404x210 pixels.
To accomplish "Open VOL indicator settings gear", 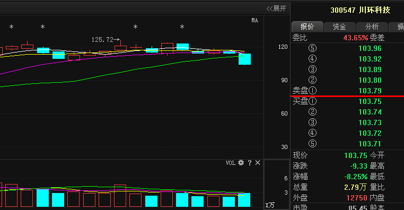I will (x=241, y=163).
